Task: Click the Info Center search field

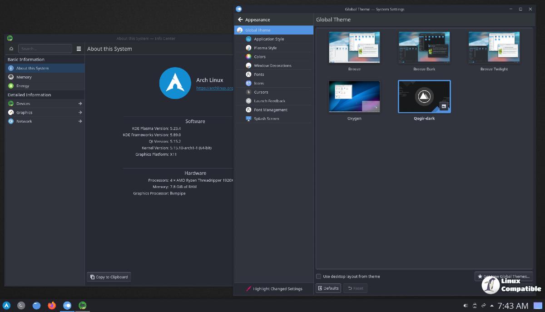Action: coord(45,49)
